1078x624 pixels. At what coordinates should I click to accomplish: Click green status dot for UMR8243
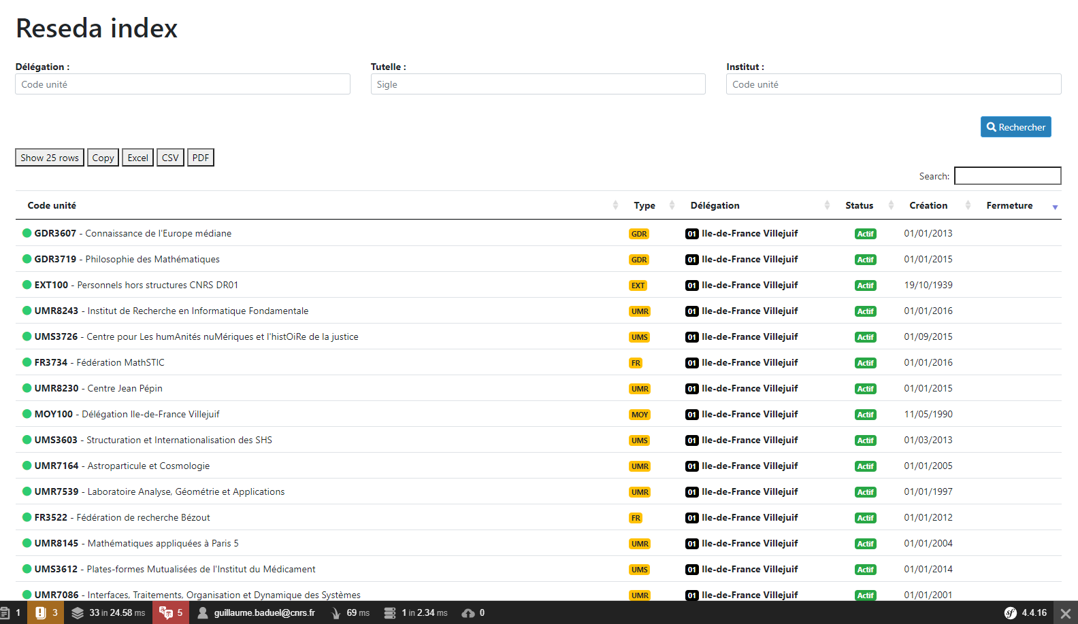point(27,311)
